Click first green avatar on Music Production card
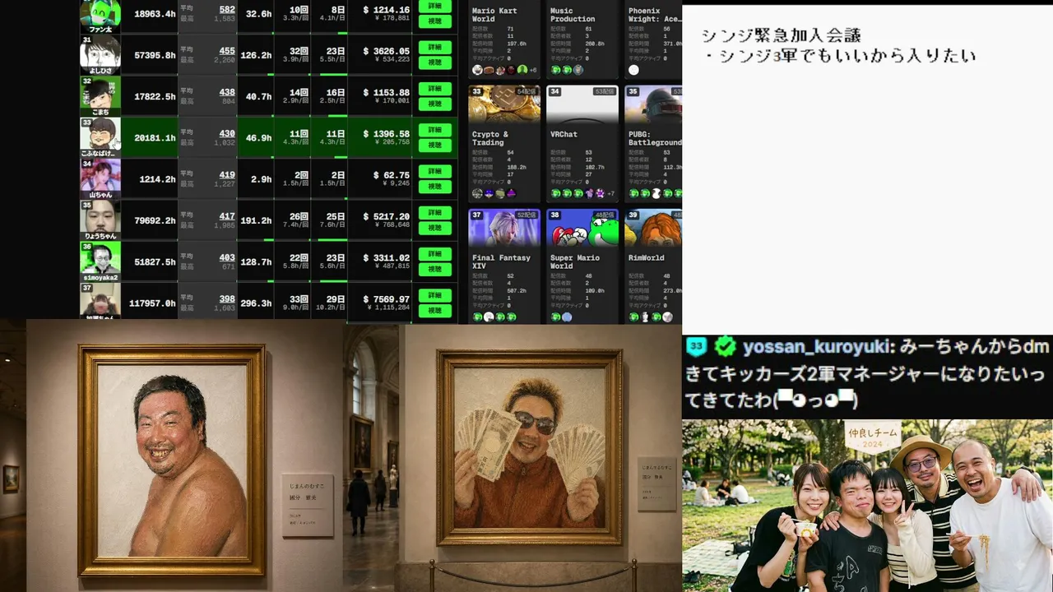Viewport: 1053px width, 592px height. [555, 70]
